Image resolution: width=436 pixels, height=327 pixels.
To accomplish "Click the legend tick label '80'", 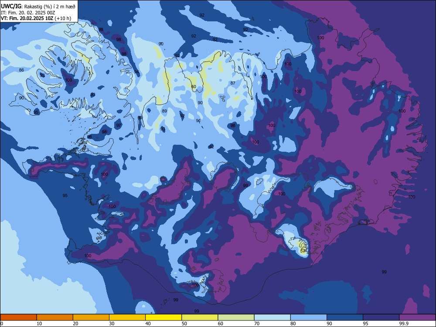I will pos(293,324).
